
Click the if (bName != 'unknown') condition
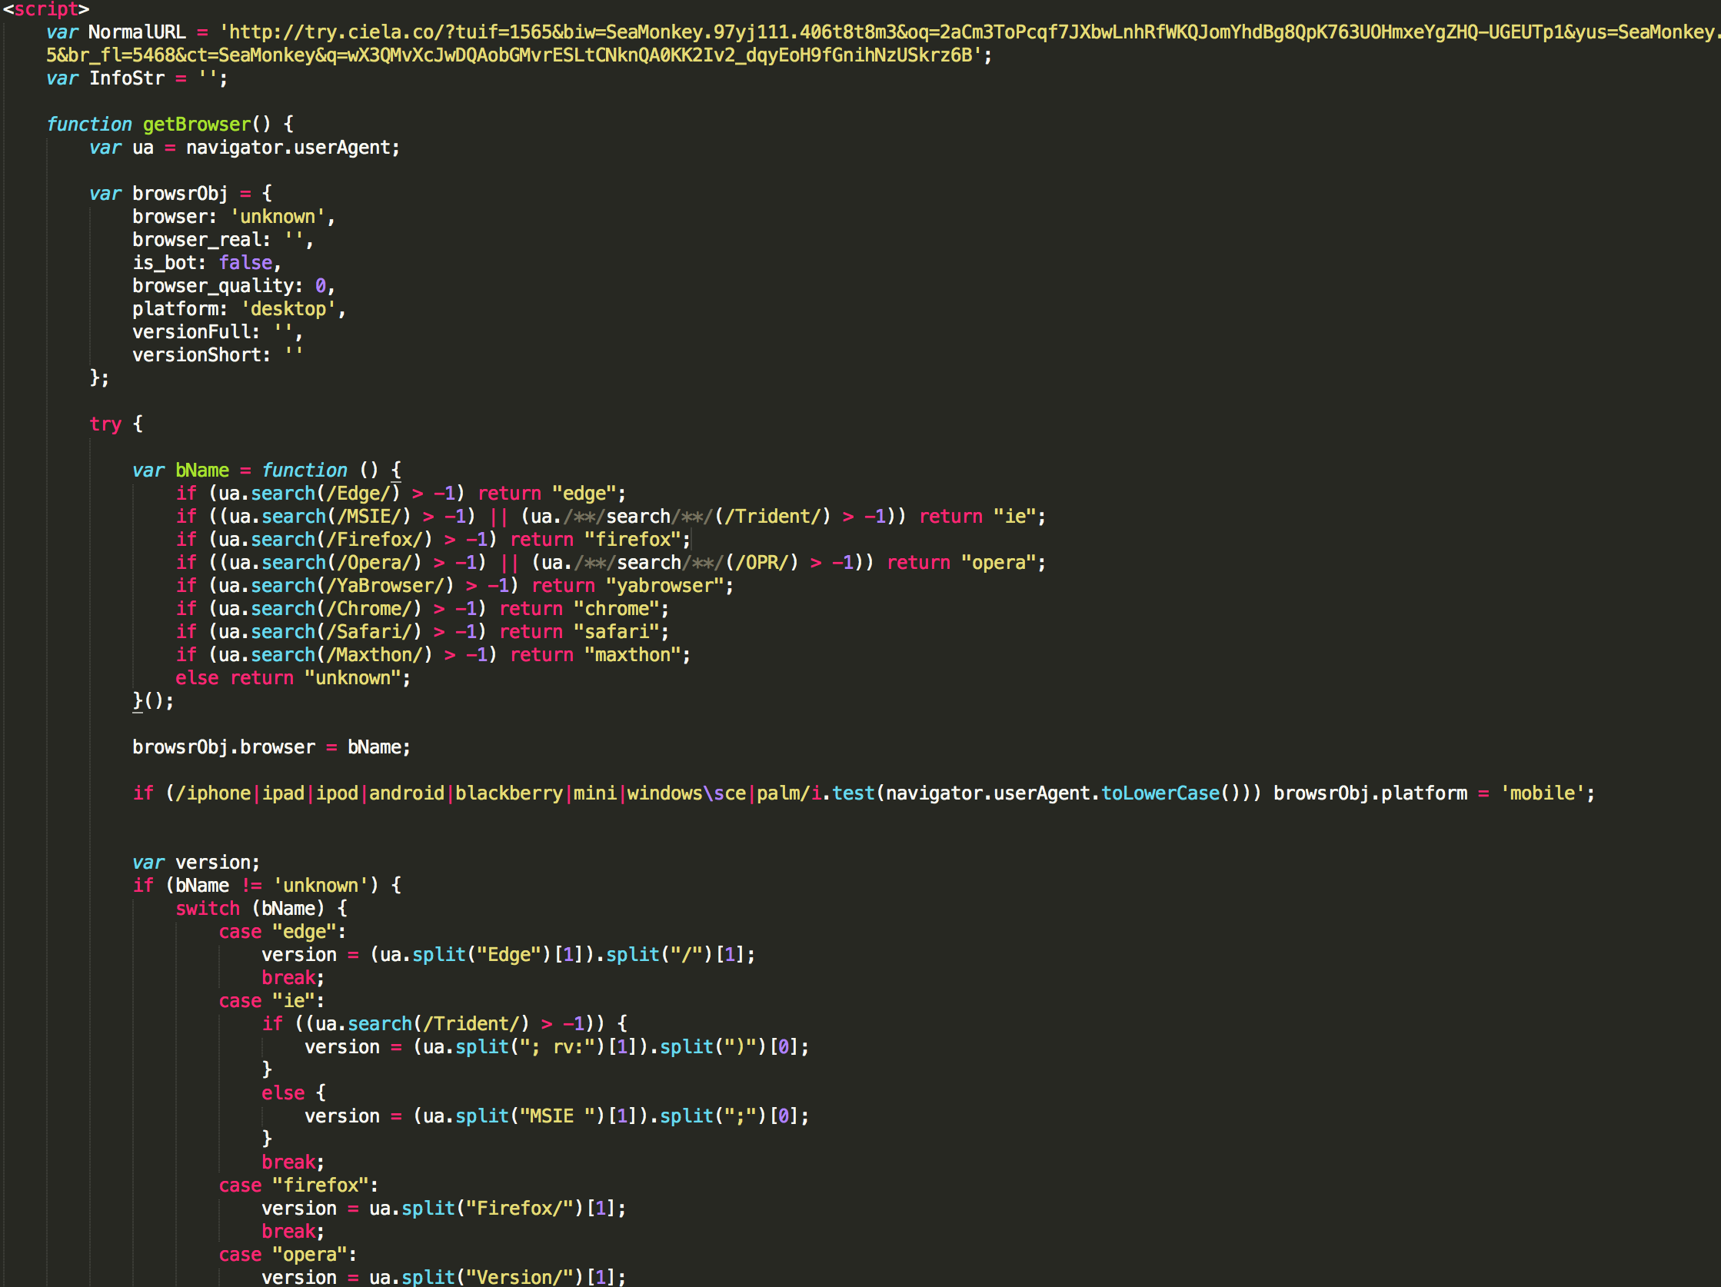pos(266,886)
